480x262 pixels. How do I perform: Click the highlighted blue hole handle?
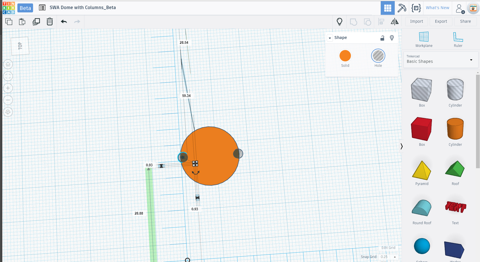183,157
